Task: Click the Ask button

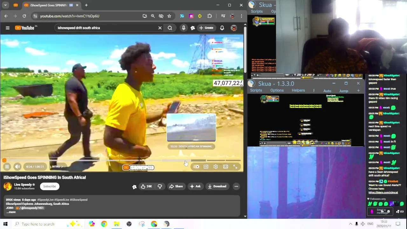Action: pos(195,186)
